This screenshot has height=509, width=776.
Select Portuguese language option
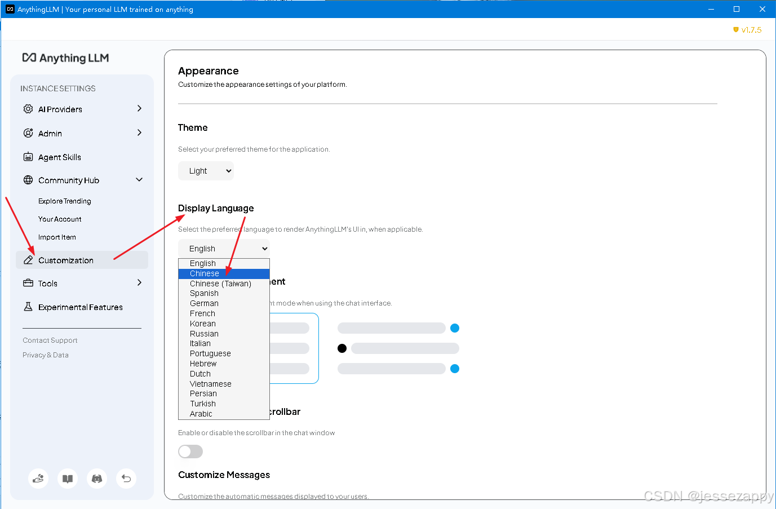coord(224,353)
